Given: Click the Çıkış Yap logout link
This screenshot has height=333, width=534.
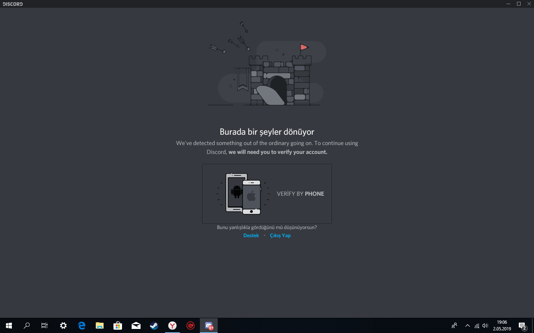Looking at the screenshot, I should pos(280,236).
